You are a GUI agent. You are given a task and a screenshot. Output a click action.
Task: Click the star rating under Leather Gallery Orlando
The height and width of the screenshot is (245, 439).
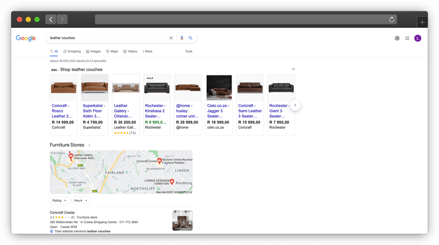(x=121, y=133)
